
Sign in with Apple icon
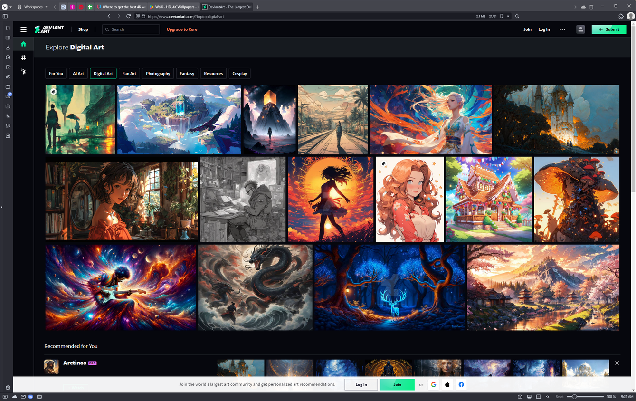click(x=447, y=384)
